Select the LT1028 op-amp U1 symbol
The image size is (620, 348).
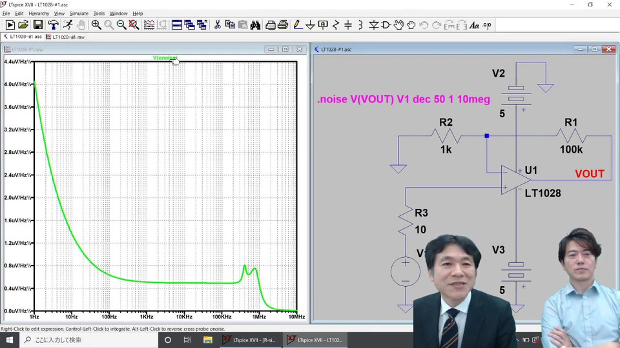click(515, 180)
